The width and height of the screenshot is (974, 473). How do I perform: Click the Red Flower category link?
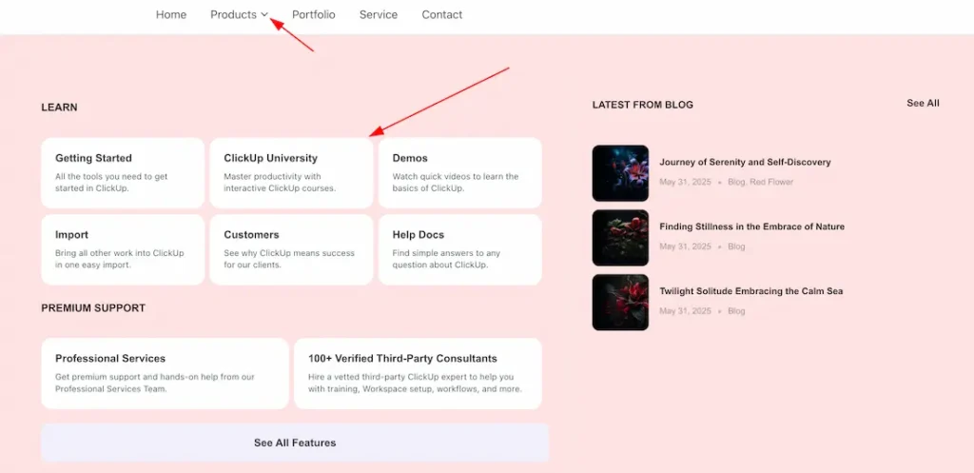tap(771, 182)
